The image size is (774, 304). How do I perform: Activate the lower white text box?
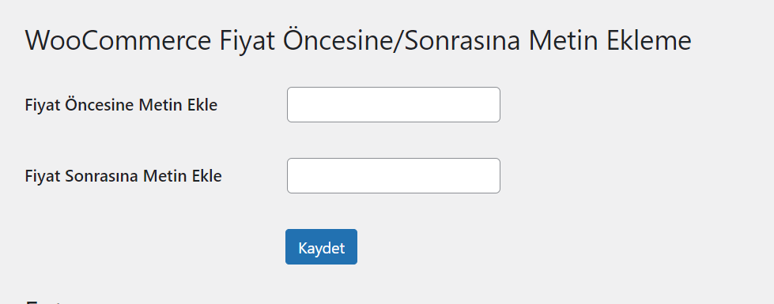[394, 175]
